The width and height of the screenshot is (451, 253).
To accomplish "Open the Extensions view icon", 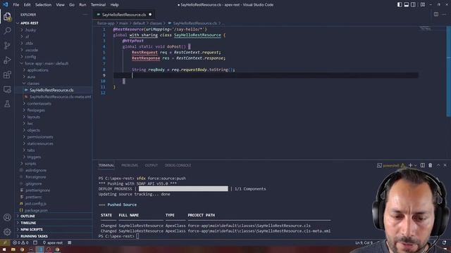I will tap(7, 74).
